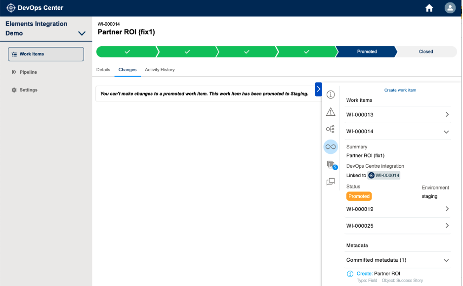Expand work item WI-000019

pos(447,209)
